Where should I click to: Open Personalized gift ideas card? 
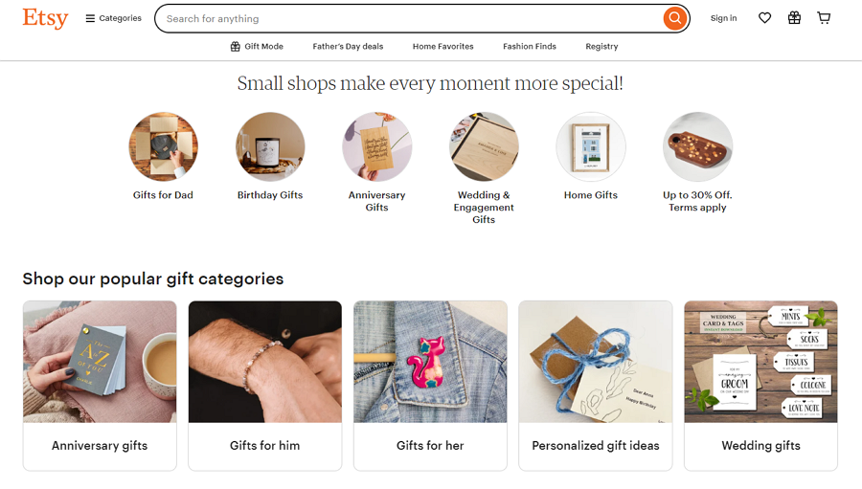pyautogui.click(x=595, y=385)
